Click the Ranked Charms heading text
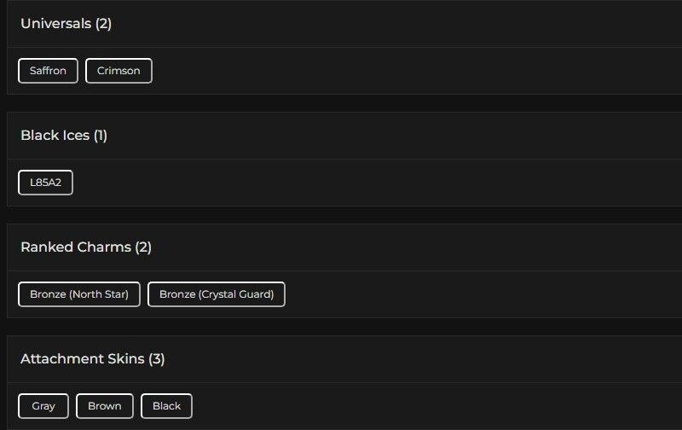 [85, 247]
